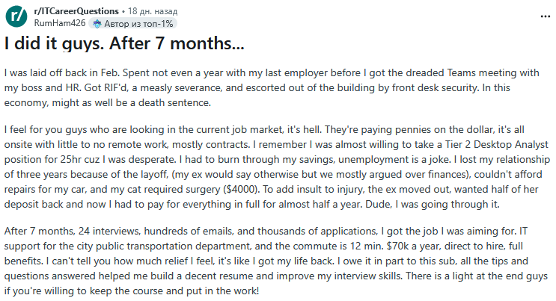
Task: Click the top-1% author badge icon
Action: (97, 23)
